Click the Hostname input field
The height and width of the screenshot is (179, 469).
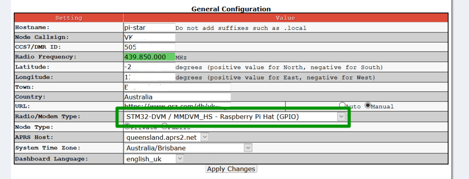point(150,28)
